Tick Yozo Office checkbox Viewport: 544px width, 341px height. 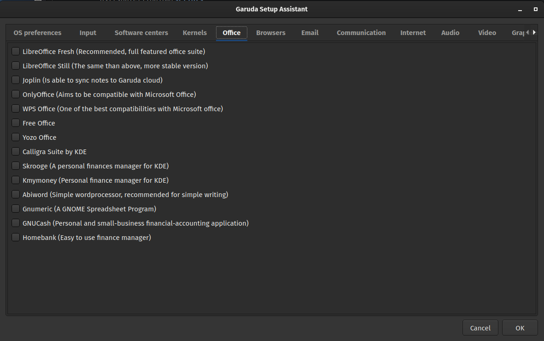point(16,137)
